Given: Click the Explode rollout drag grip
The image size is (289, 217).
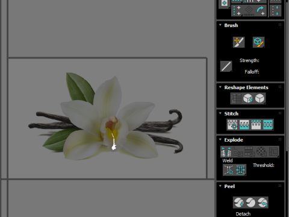Looking at the screenshot, I should (280, 139).
